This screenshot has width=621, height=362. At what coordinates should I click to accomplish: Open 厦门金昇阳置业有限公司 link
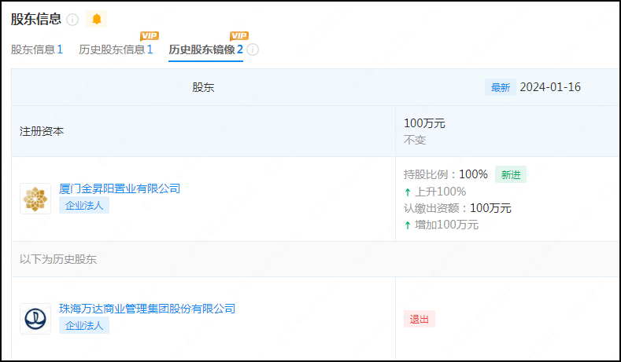point(120,188)
